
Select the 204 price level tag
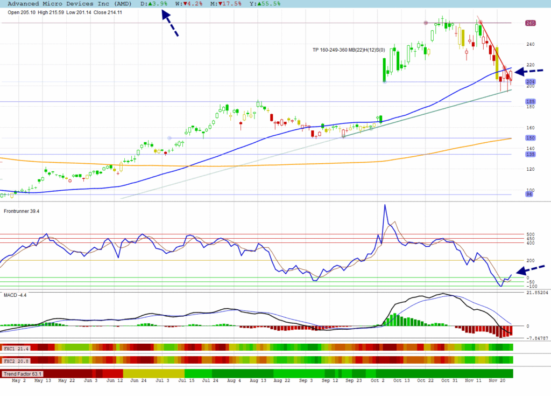pos(530,82)
